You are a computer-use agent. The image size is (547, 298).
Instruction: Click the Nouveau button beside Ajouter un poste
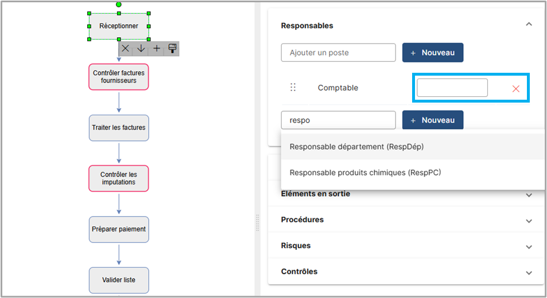pos(433,53)
